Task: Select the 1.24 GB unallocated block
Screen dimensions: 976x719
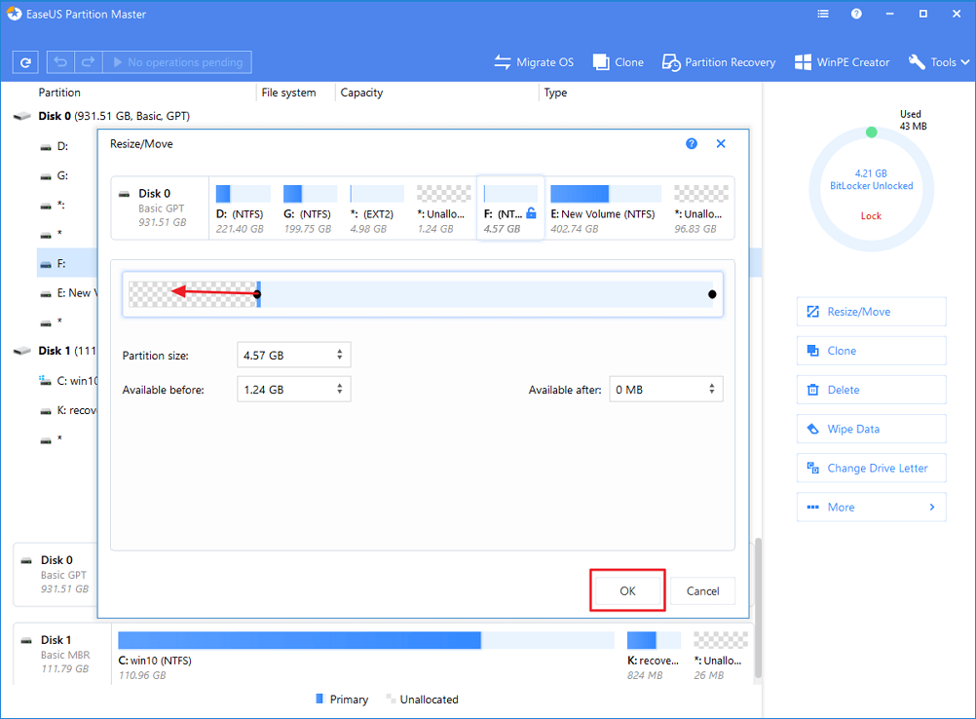Action: [x=443, y=208]
